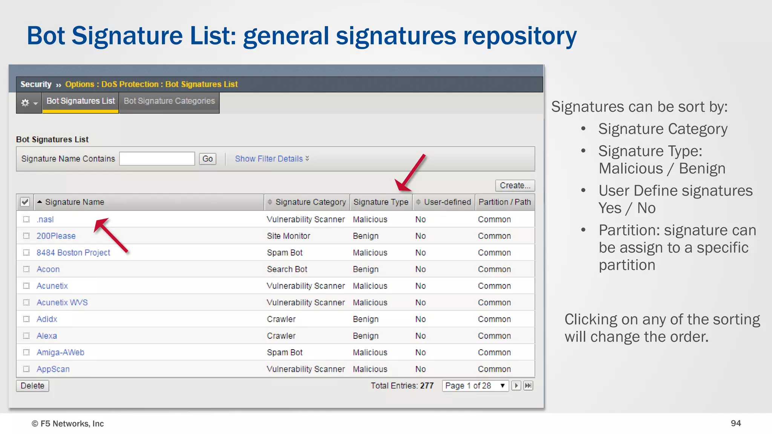The height and width of the screenshot is (434, 772).
Task: Check the Acoon row checkbox
Action: click(x=26, y=269)
